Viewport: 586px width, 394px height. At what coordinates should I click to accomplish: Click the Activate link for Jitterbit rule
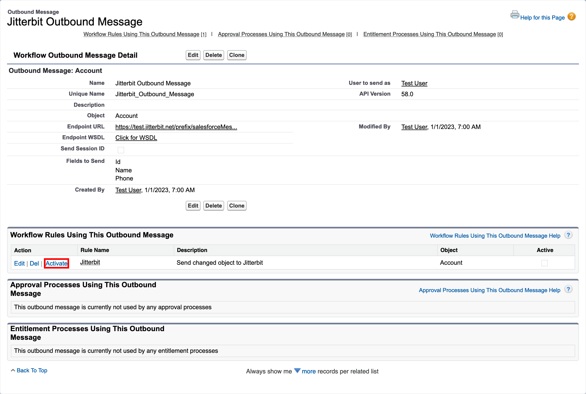pos(56,263)
